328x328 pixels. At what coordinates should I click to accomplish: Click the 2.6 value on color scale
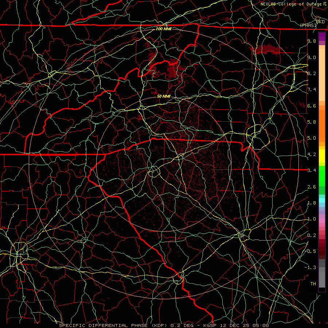click(x=312, y=187)
